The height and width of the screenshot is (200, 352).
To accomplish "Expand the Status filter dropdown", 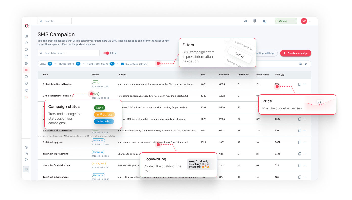I will pyautogui.click(x=55, y=64).
